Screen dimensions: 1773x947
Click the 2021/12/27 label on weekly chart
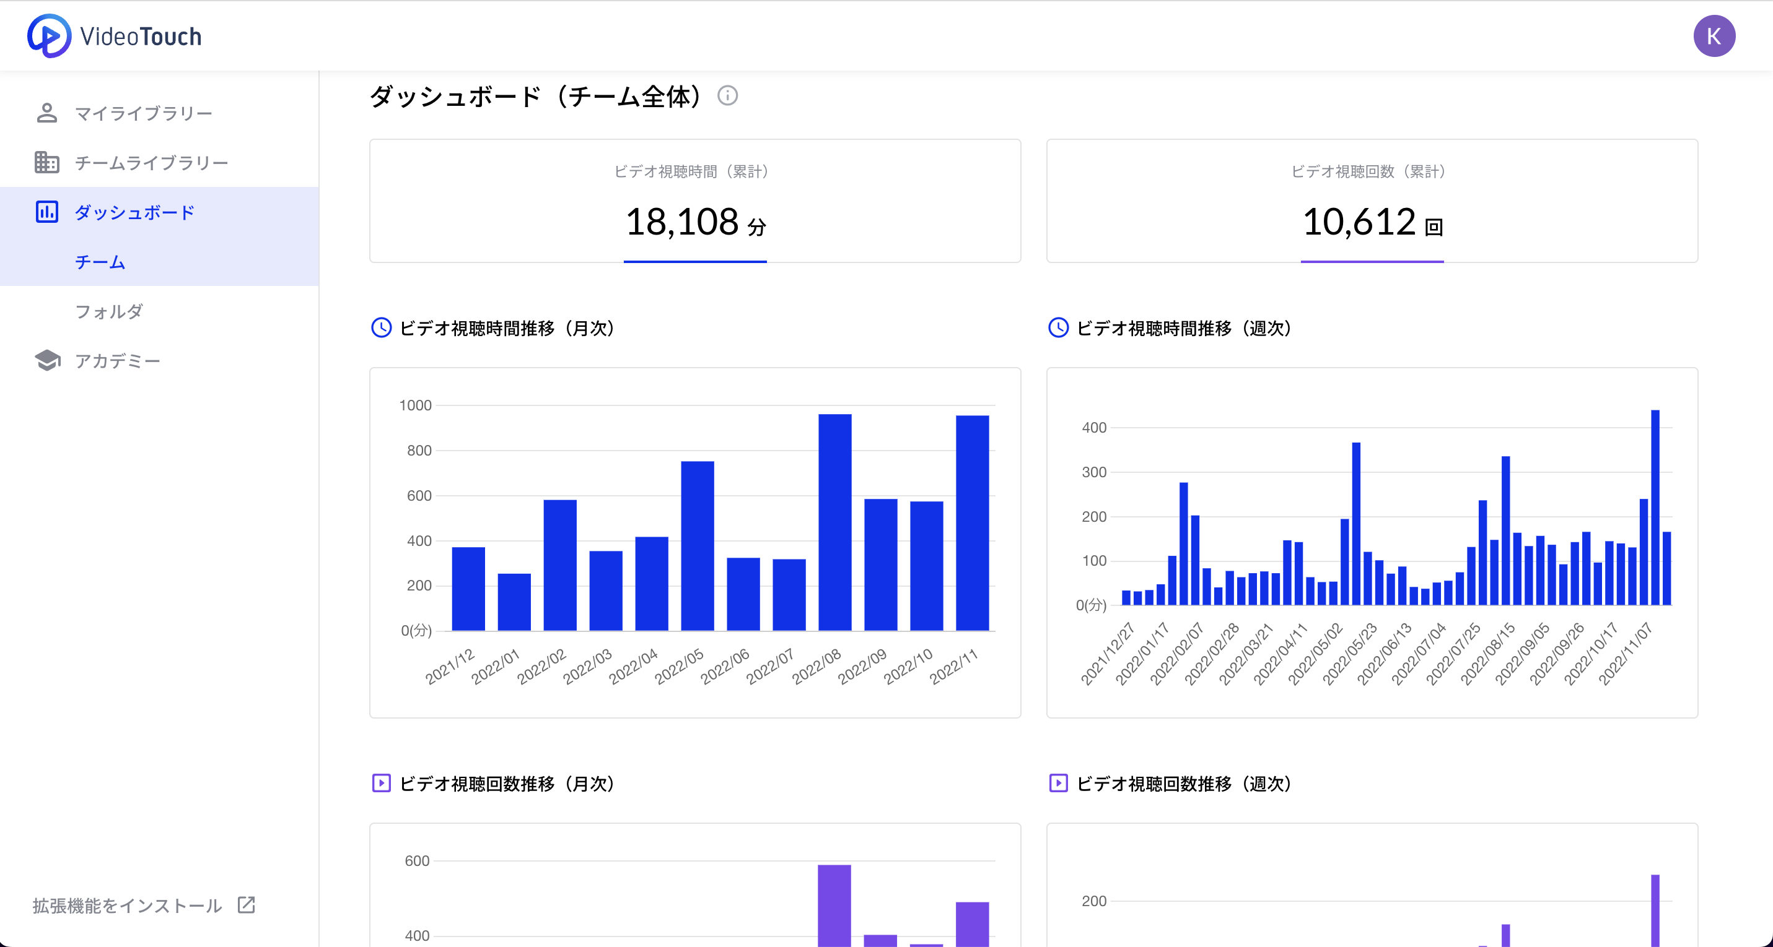(1107, 654)
